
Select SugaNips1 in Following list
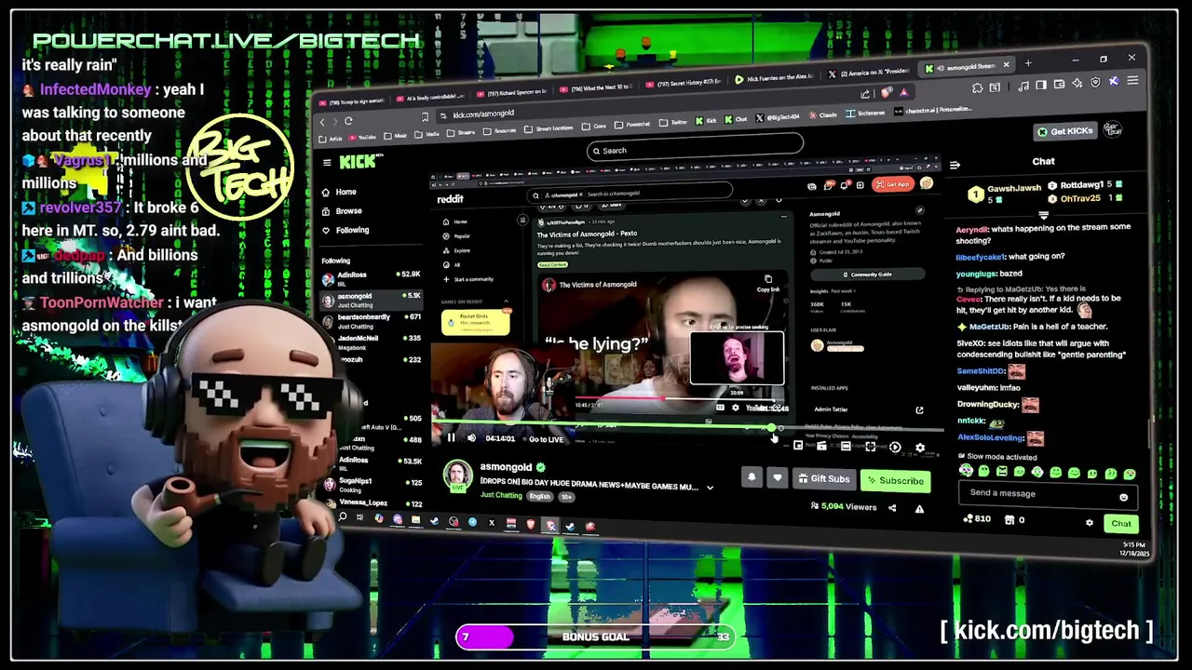[x=372, y=485]
